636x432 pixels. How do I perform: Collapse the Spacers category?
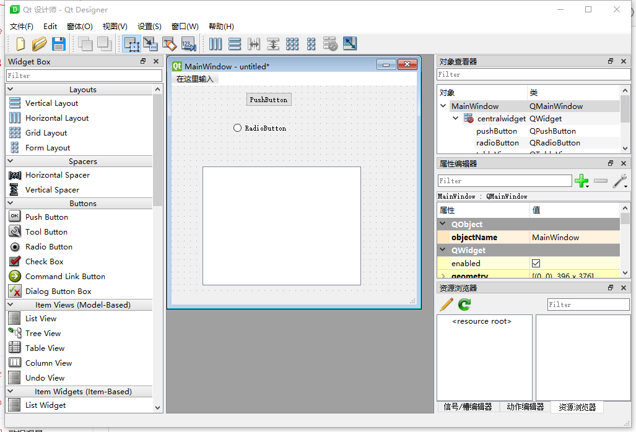[11, 161]
